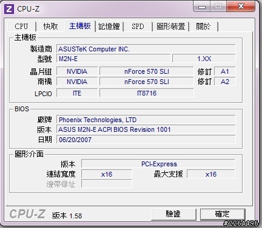Select the 主機板 tab
The height and width of the screenshot is (228, 262).
80,26
